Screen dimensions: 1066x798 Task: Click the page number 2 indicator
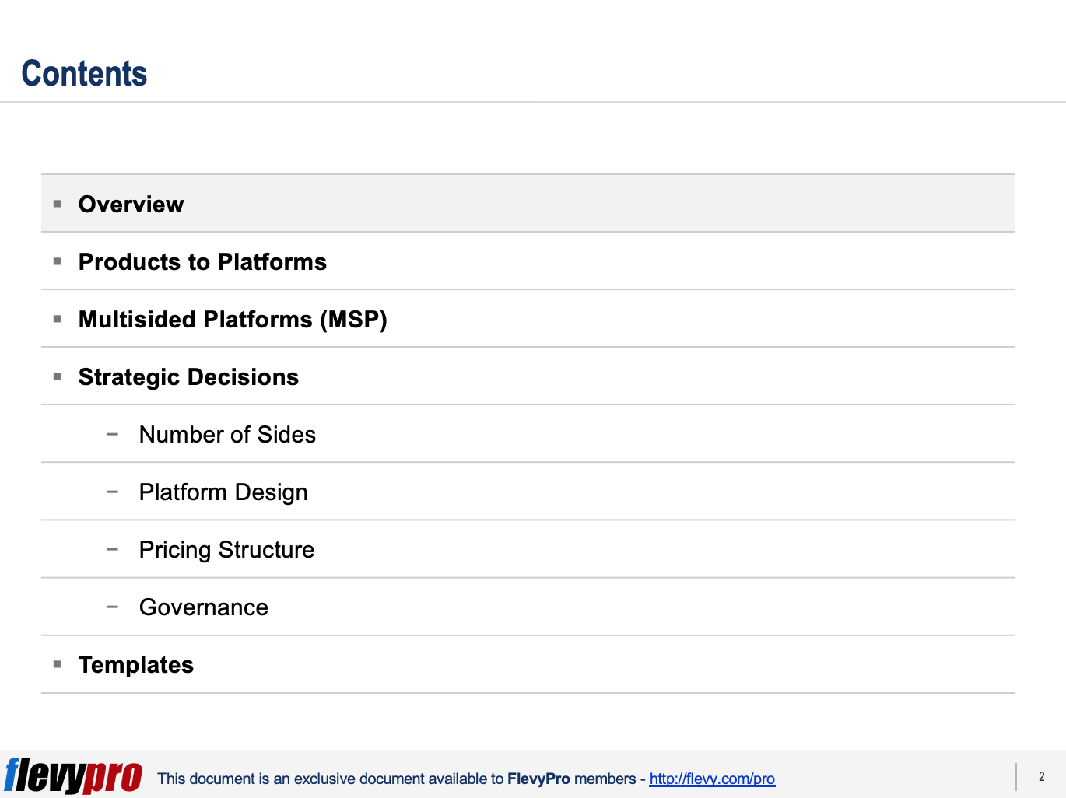point(1041,775)
